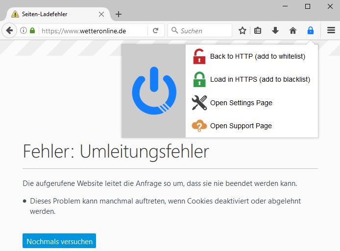
Task: Click the site information icon in address bar
Action: (24, 30)
